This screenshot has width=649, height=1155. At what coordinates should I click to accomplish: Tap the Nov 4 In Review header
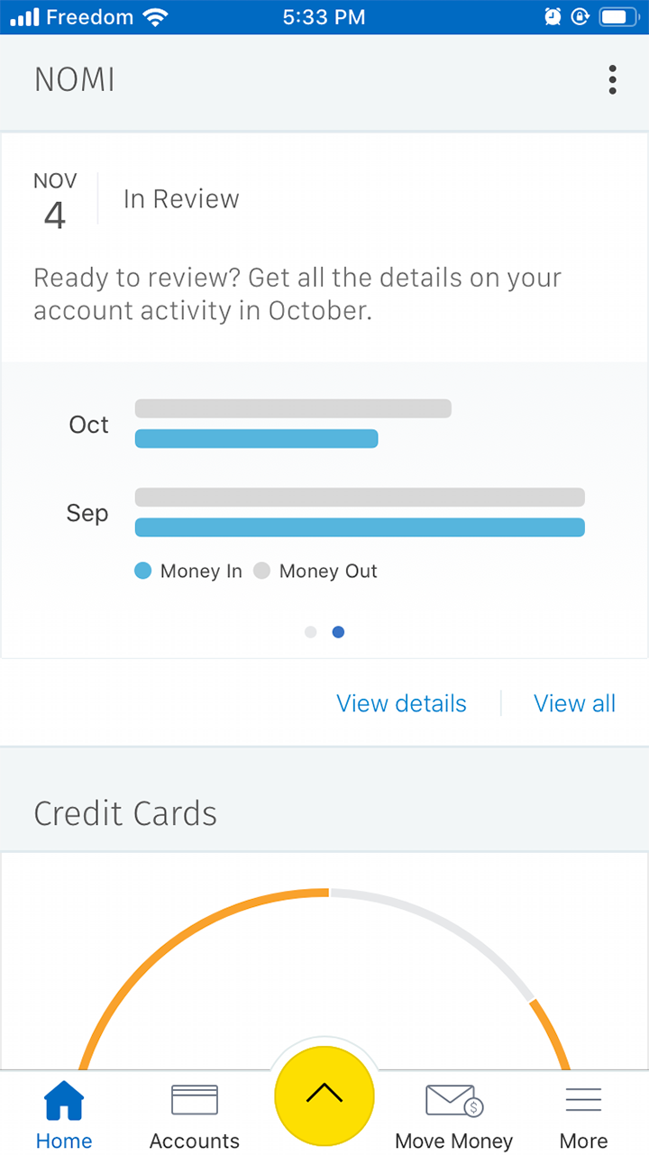[137, 200]
